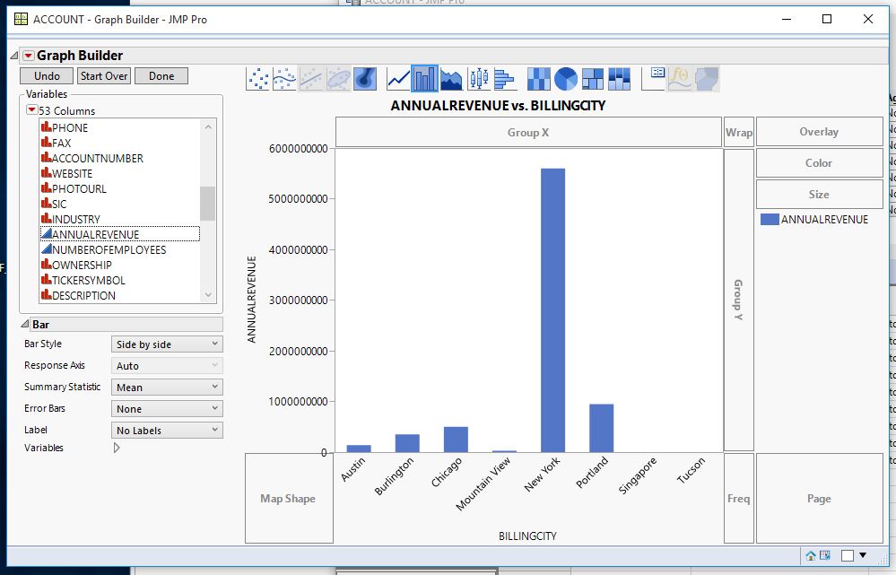This screenshot has height=575, width=896.
Task: Expand the Variables disclosure triangle
Action: 117,448
